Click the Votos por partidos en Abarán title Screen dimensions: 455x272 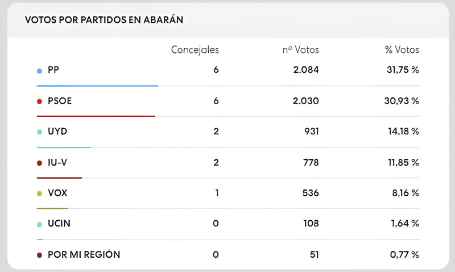(104, 20)
